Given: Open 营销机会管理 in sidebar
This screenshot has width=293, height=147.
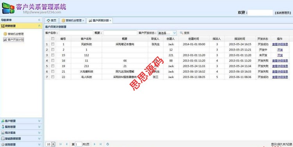Looking at the screenshot, I should [14, 34].
